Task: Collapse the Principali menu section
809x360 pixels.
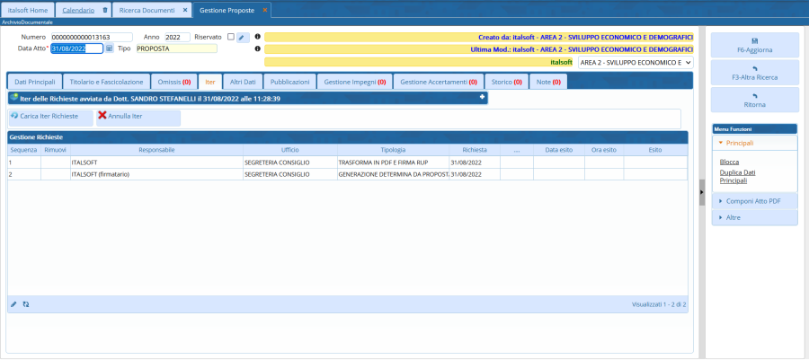Action: (x=754, y=142)
